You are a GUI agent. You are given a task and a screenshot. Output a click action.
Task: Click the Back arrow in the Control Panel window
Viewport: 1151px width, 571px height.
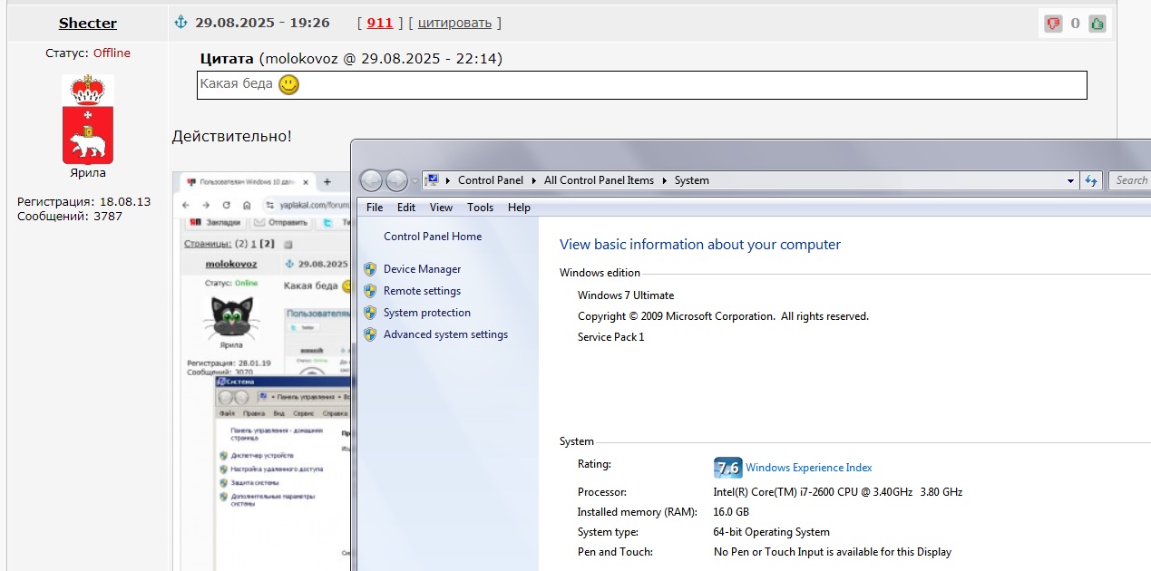point(372,180)
